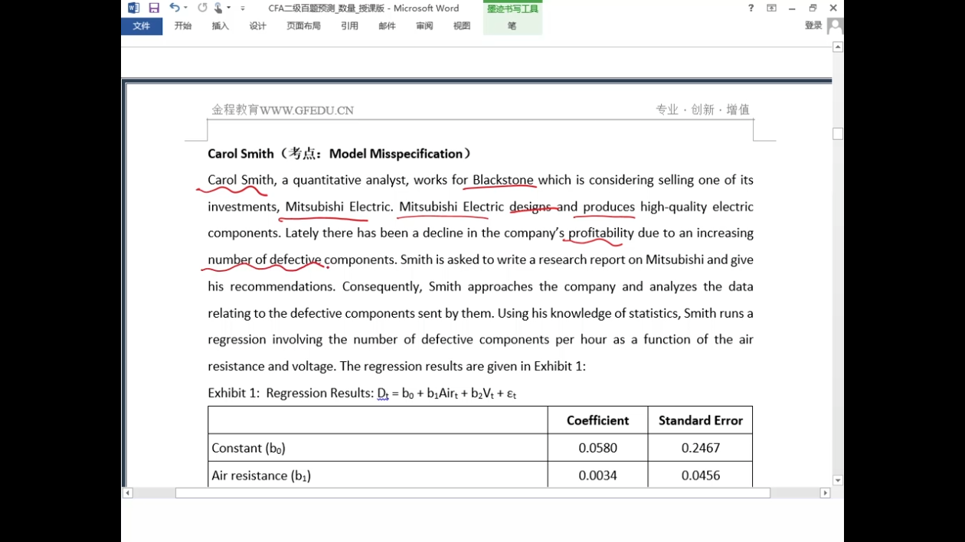
Task: Expand the Touch/Mouse mode dropdown arrow
Action: pyautogui.click(x=228, y=8)
